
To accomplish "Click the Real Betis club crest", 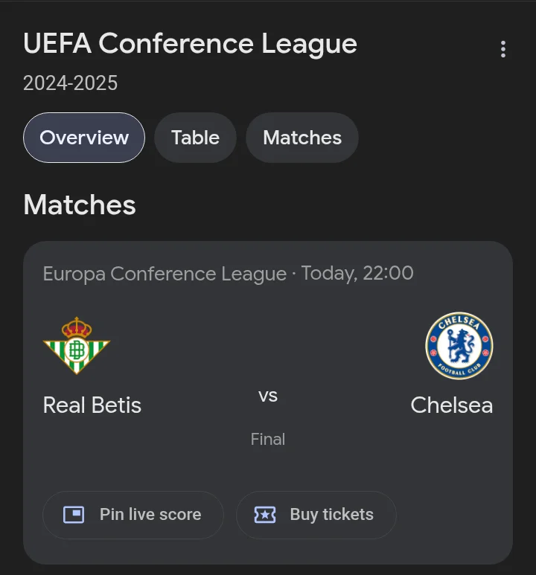I will pyautogui.click(x=77, y=345).
